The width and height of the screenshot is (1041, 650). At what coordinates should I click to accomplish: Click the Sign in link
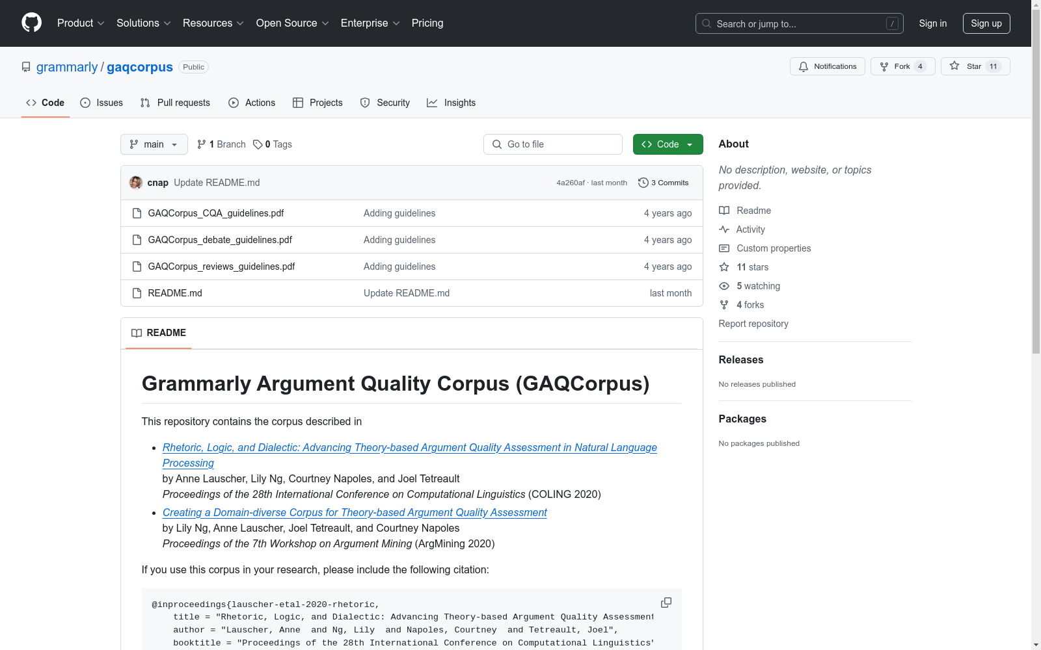tap(933, 23)
